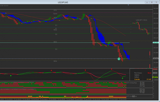Click the M1 fast timeframe label
This screenshot has width=160, height=102.
pyautogui.click(x=142, y=82)
